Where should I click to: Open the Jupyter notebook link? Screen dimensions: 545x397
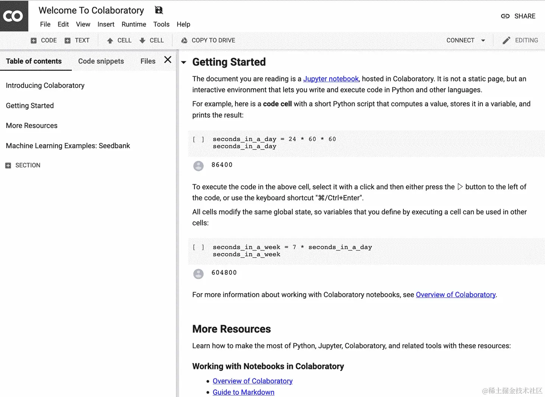click(x=331, y=79)
